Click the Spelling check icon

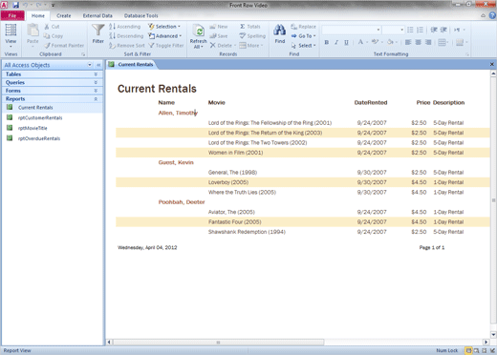click(x=243, y=36)
